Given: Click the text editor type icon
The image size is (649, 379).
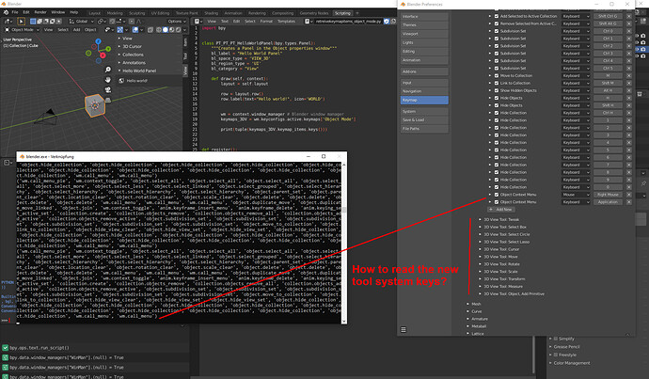Looking at the screenshot, I should (x=198, y=21).
